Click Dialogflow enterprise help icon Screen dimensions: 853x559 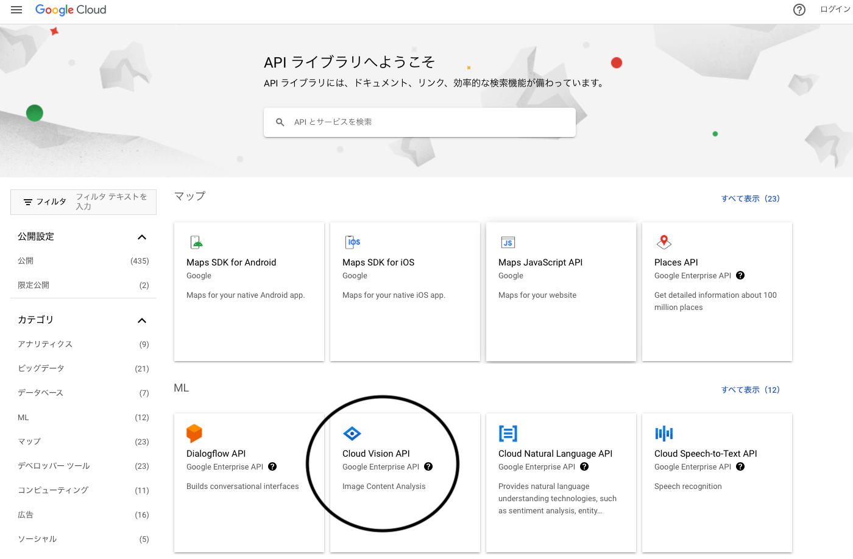point(272,466)
